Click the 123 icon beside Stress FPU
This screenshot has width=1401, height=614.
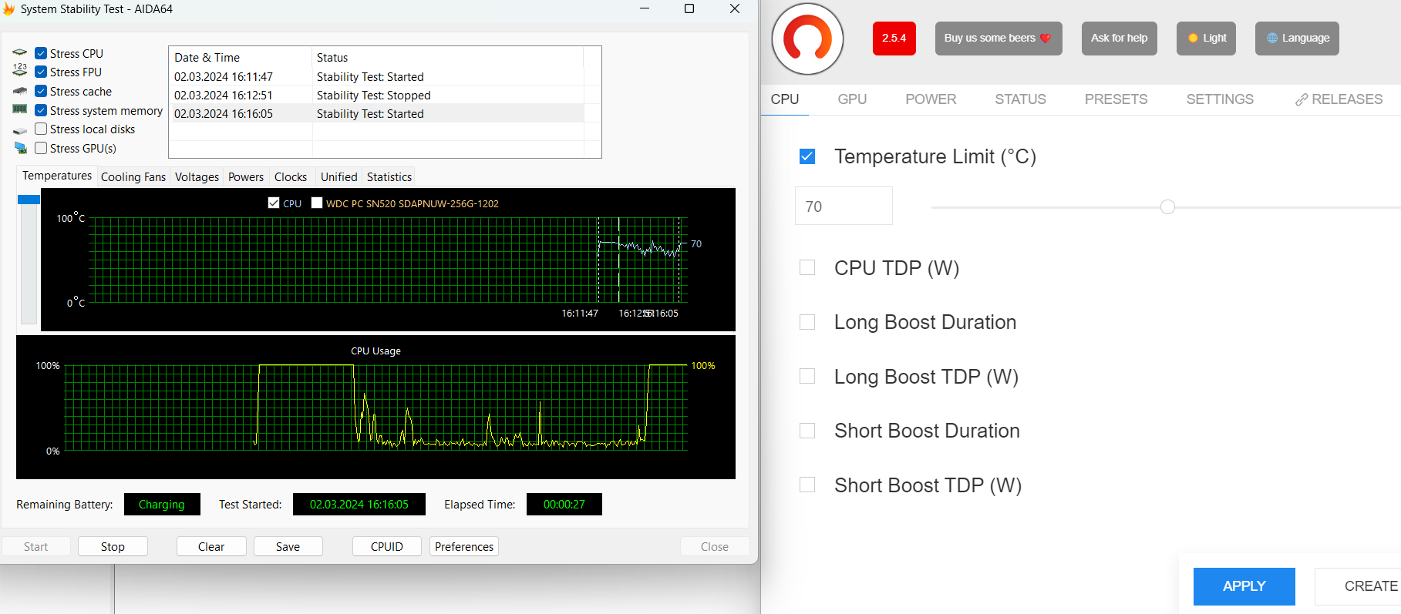(x=20, y=70)
